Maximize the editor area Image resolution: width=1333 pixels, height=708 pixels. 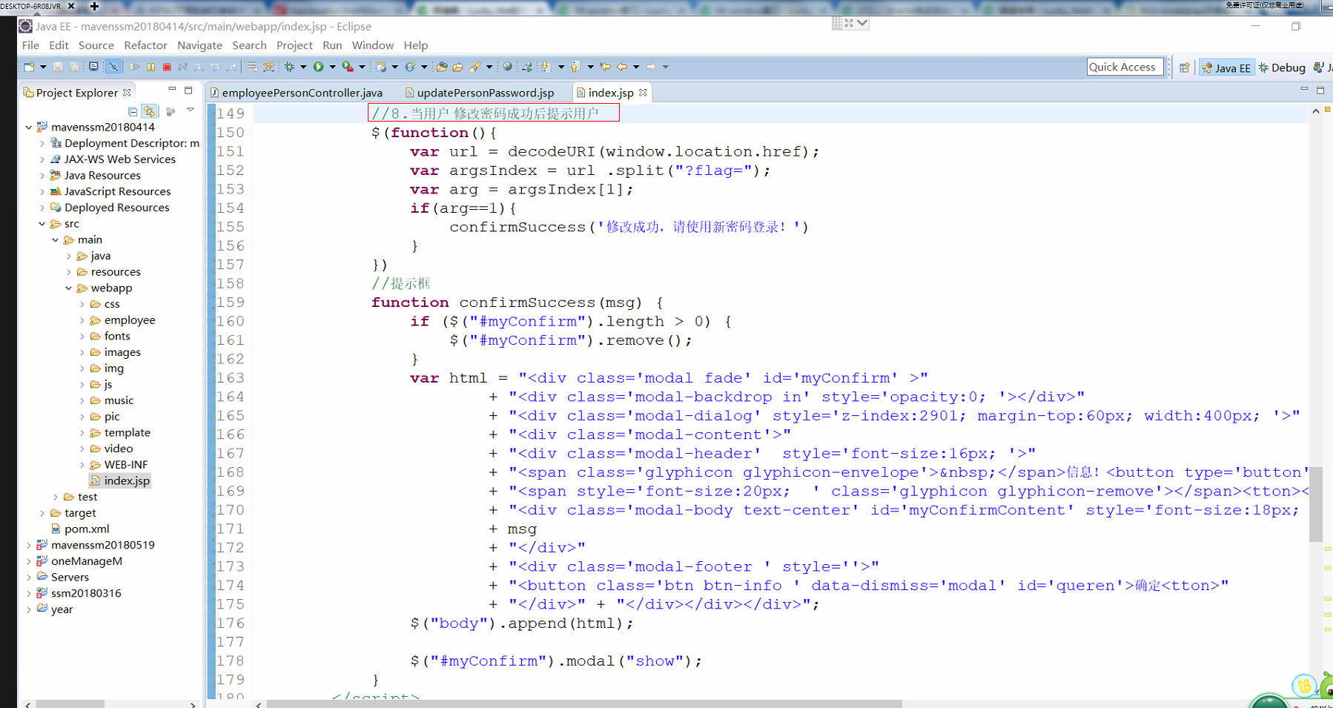tap(1320, 90)
